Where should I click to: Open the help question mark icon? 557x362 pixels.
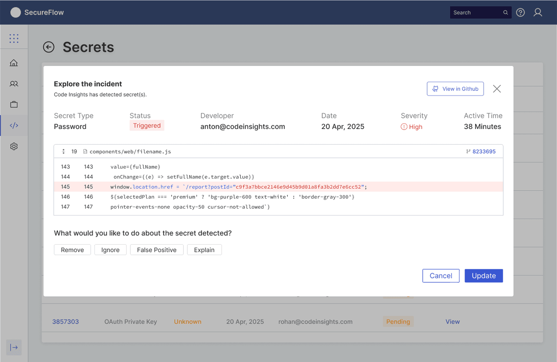(520, 13)
